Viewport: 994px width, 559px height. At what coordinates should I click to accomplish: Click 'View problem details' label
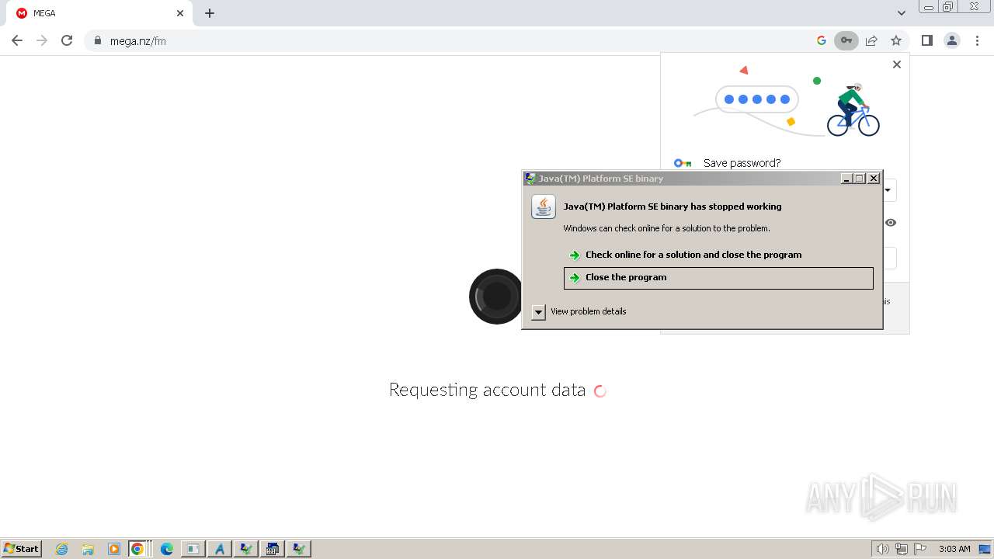[x=589, y=311]
